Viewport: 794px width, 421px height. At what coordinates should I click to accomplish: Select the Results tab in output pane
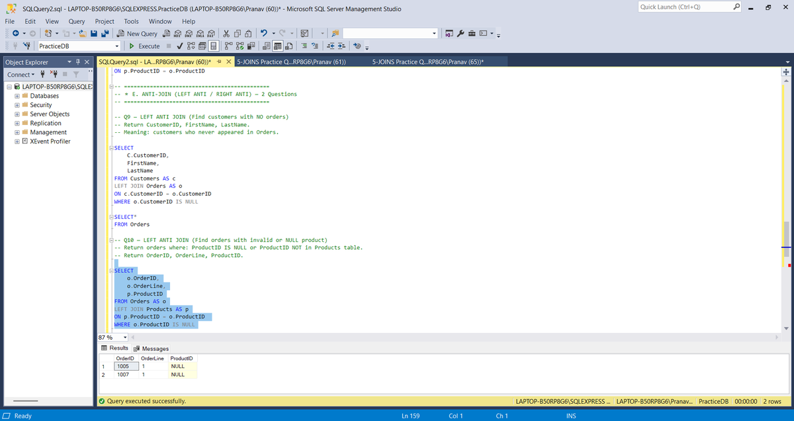click(114, 348)
